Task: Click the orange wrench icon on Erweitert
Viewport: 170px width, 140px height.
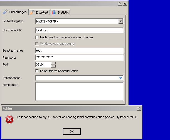Action: pyautogui.click(x=32, y=12)
